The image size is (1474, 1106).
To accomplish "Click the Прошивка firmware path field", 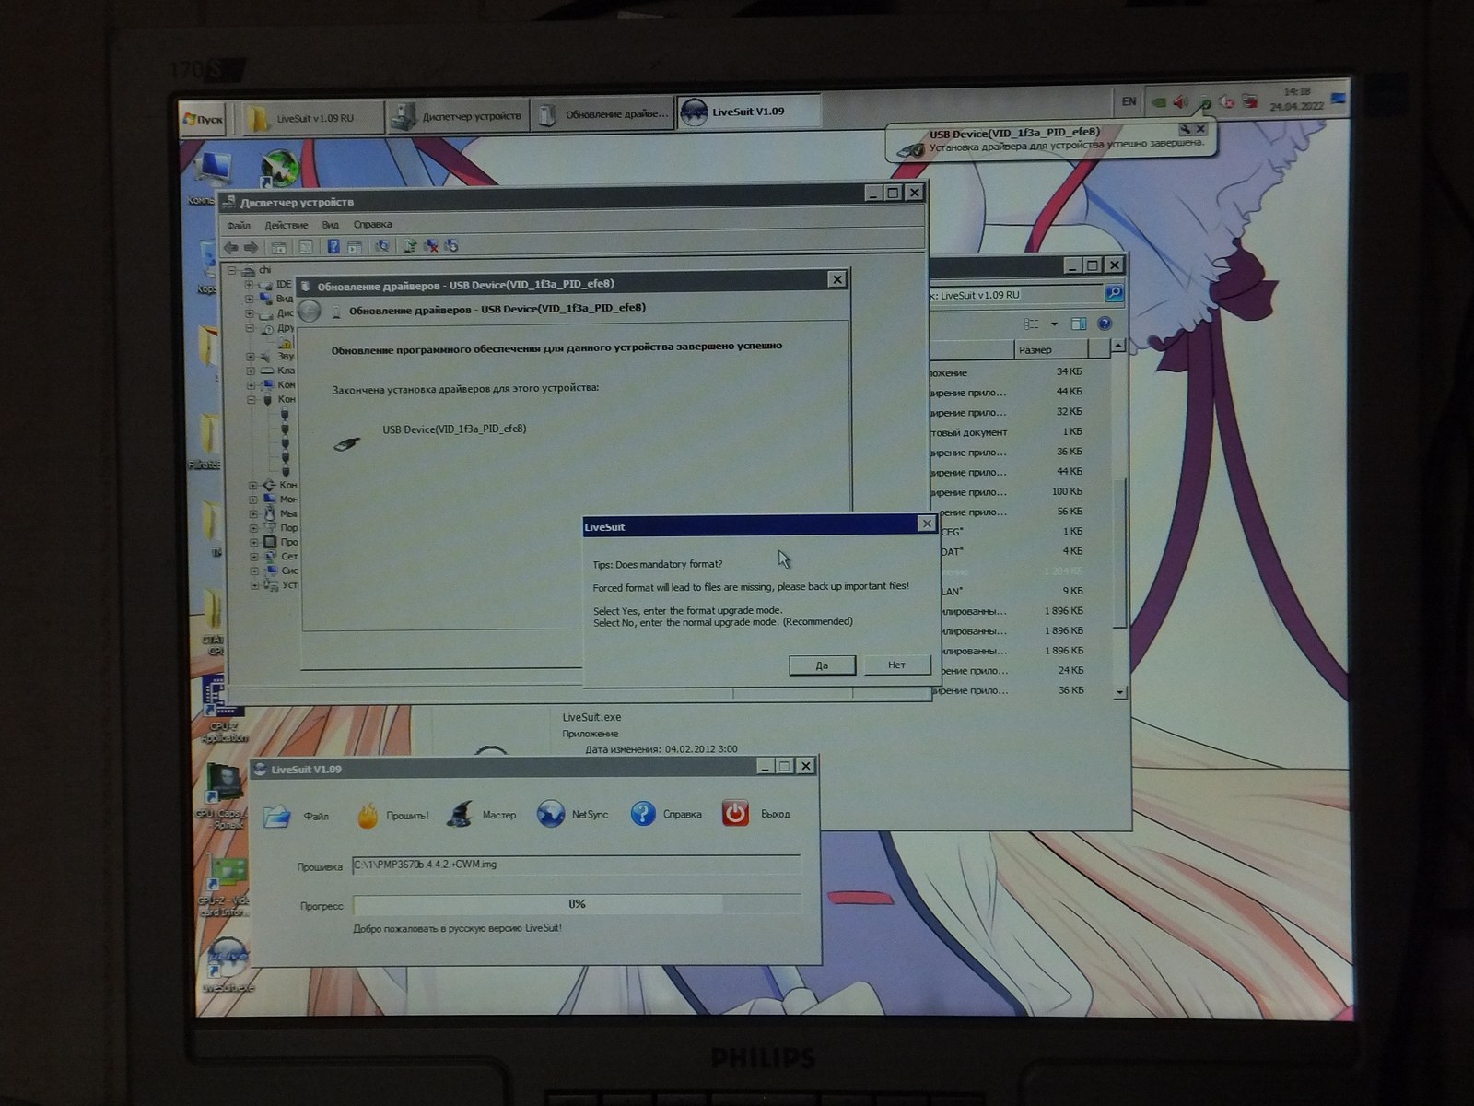I will tap(577, 865).
